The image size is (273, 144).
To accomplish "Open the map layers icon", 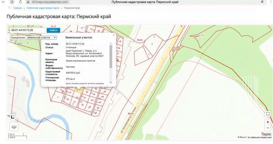I will pos(14,127).
